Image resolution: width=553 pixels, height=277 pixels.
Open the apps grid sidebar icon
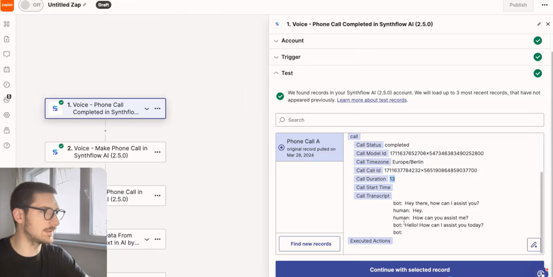coord(7,24)
